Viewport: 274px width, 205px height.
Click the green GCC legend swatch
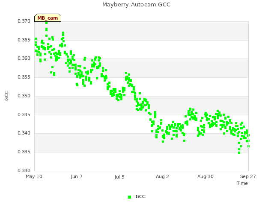[129, 197]
